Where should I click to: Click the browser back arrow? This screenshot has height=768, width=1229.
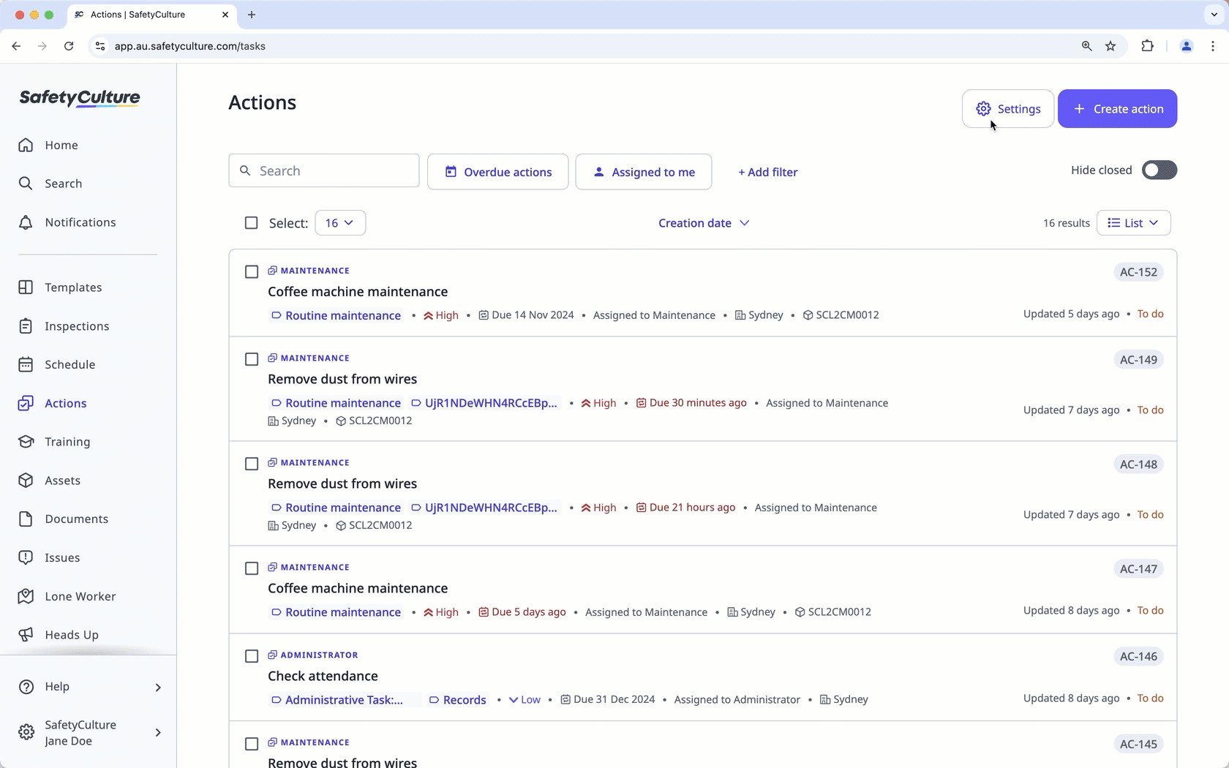click(16, 46)
